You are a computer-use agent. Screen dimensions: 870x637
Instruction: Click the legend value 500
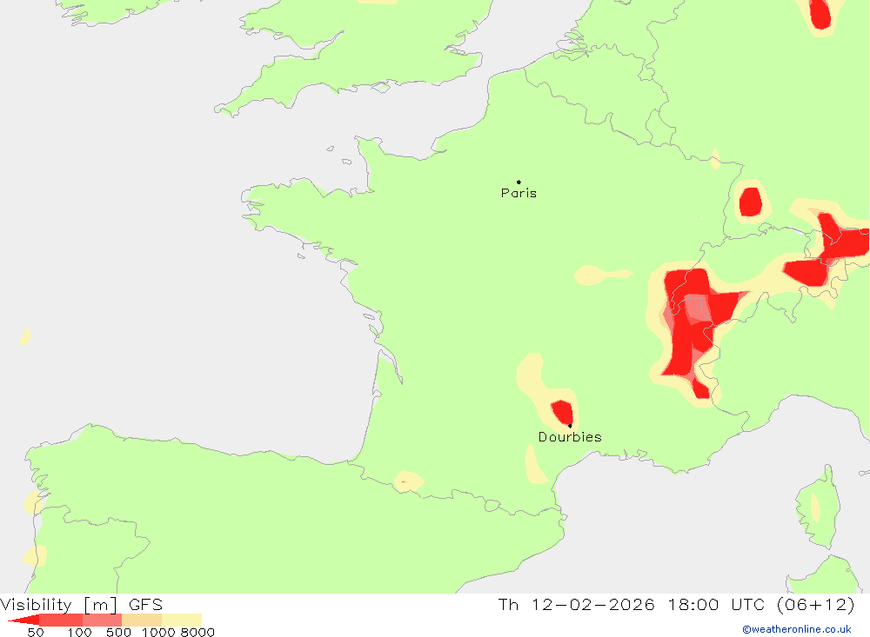(118, 633)
